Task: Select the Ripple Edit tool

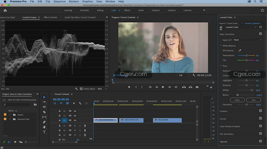Action: [x=44, y=107]
